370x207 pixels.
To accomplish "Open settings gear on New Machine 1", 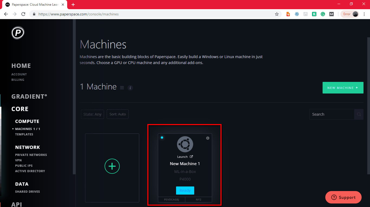I will [x=208, y=138].
